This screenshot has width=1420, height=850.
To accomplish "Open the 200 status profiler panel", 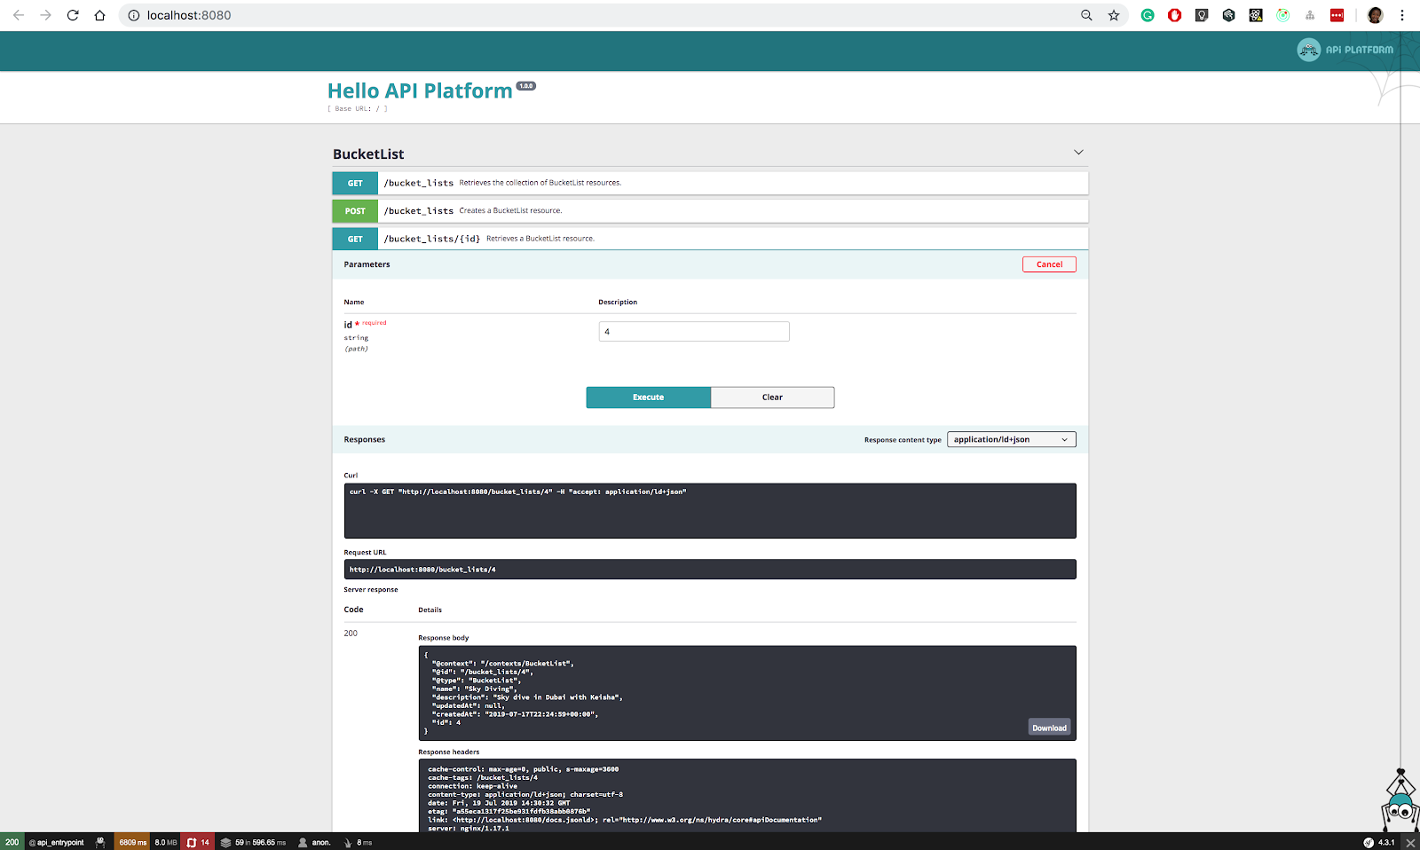I will click(12, 842).
